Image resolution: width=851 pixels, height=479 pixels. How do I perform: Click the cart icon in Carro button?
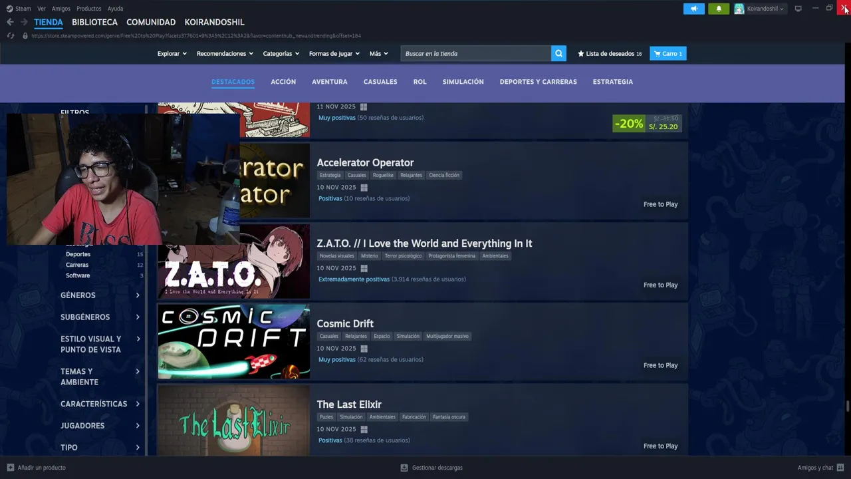pos(657,53)
